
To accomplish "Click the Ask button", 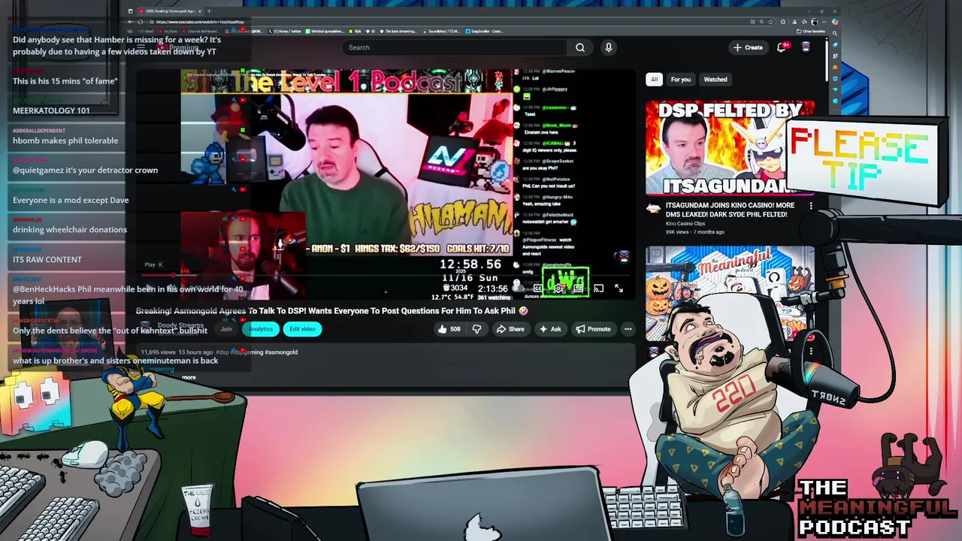I will click(550, 329).
